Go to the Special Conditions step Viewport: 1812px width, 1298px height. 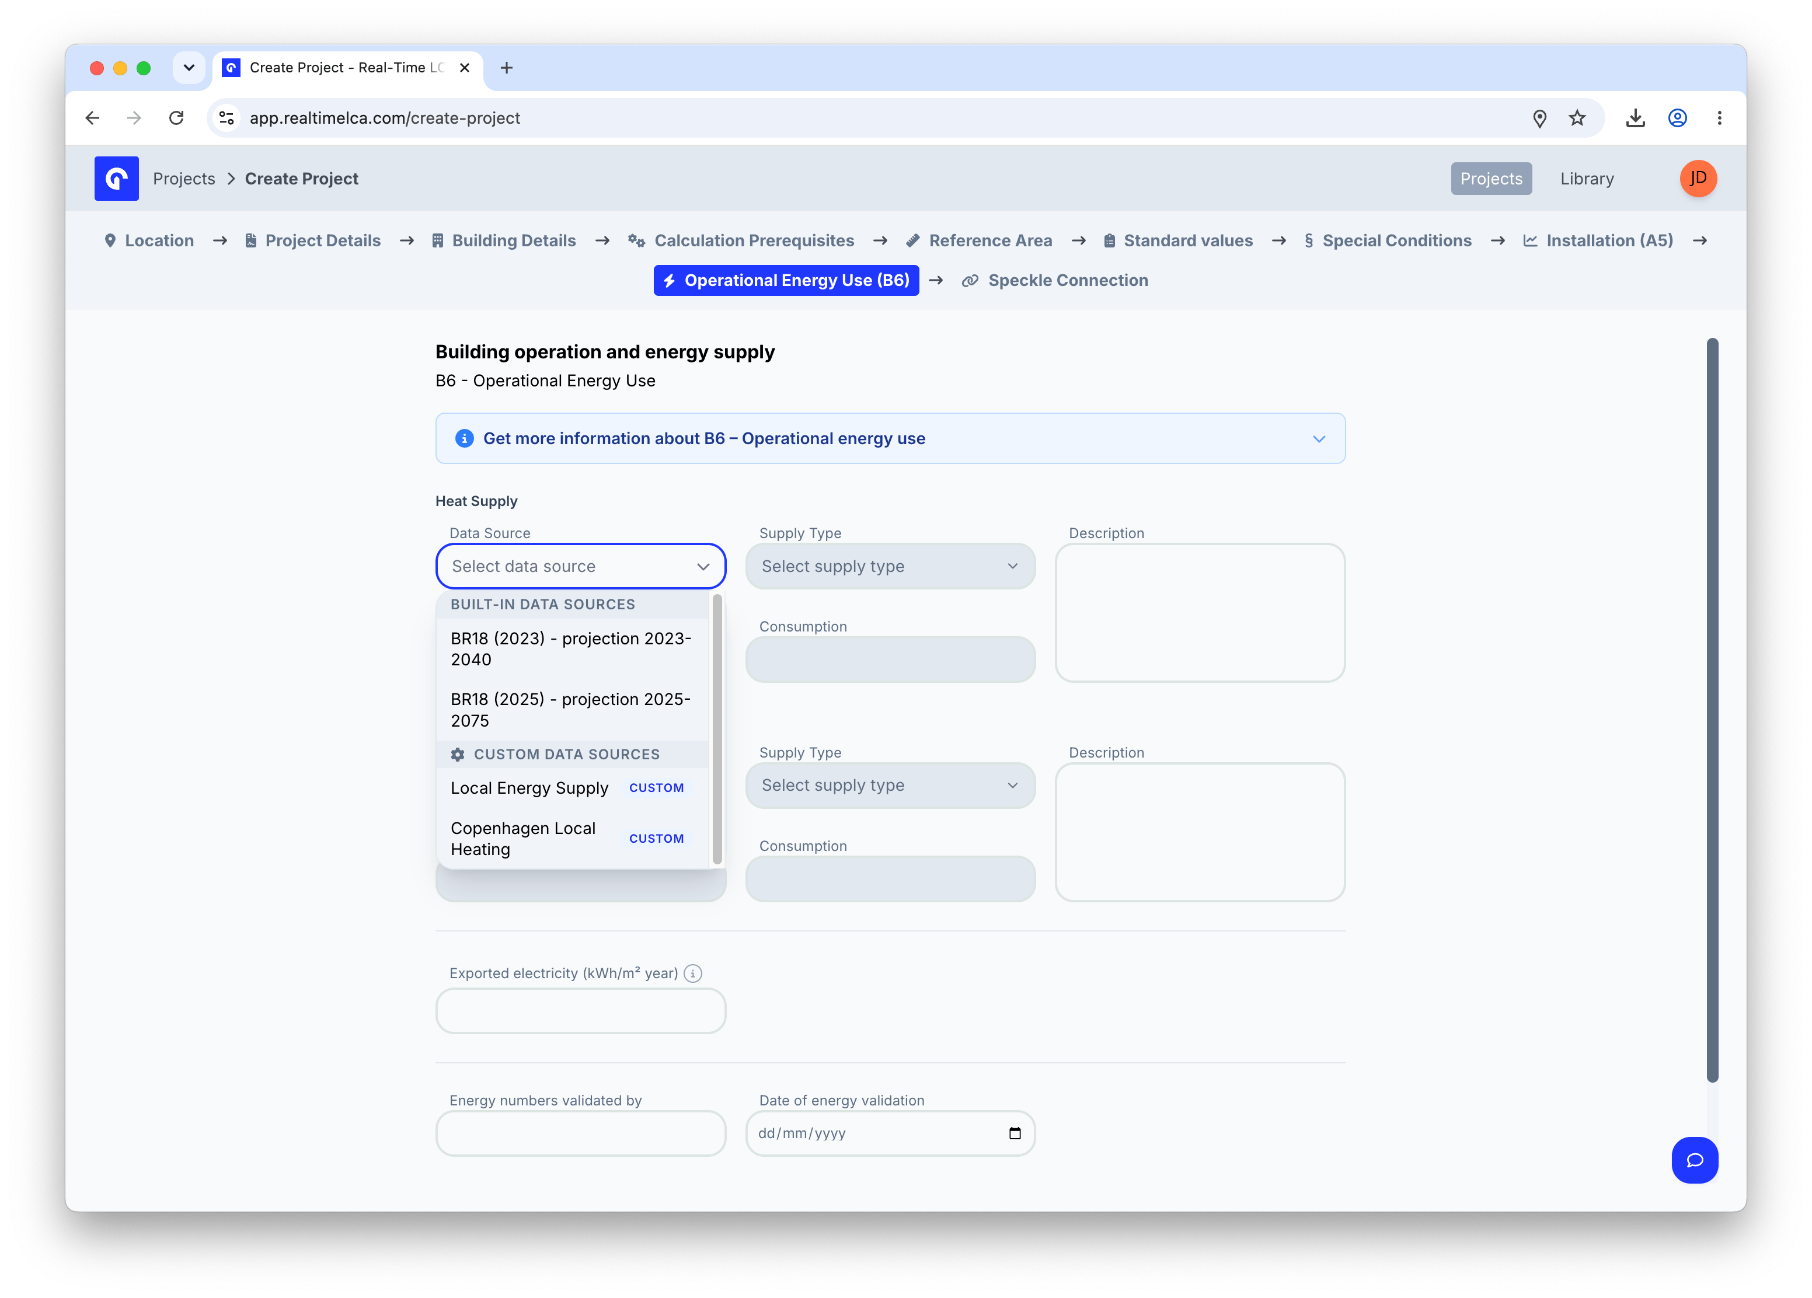(x=1388, y=240)
